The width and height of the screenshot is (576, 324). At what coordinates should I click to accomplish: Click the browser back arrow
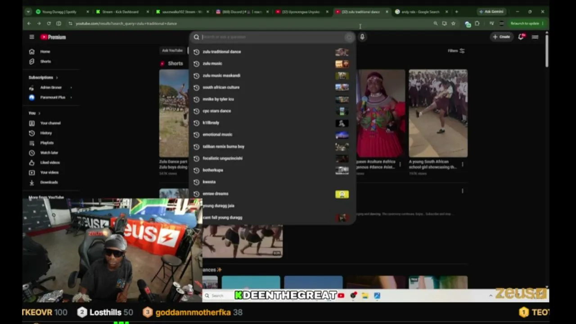pos(29,23)
